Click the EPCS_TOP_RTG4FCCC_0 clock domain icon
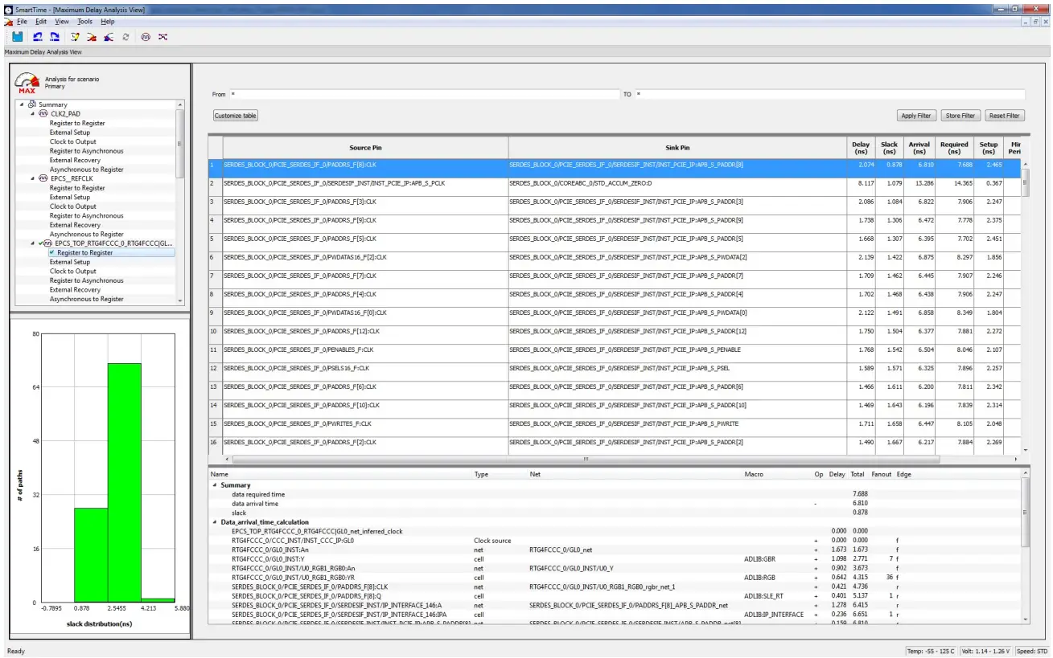The width and height of the screenshot is (1053, 658). [49, 243]
